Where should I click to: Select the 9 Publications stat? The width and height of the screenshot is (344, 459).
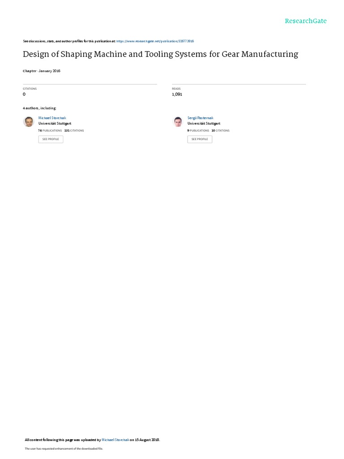tap(198, 130)
